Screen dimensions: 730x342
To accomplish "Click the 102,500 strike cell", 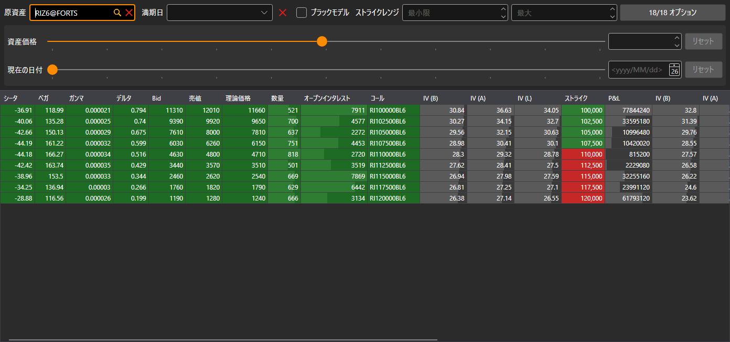I will click(583, 121).
